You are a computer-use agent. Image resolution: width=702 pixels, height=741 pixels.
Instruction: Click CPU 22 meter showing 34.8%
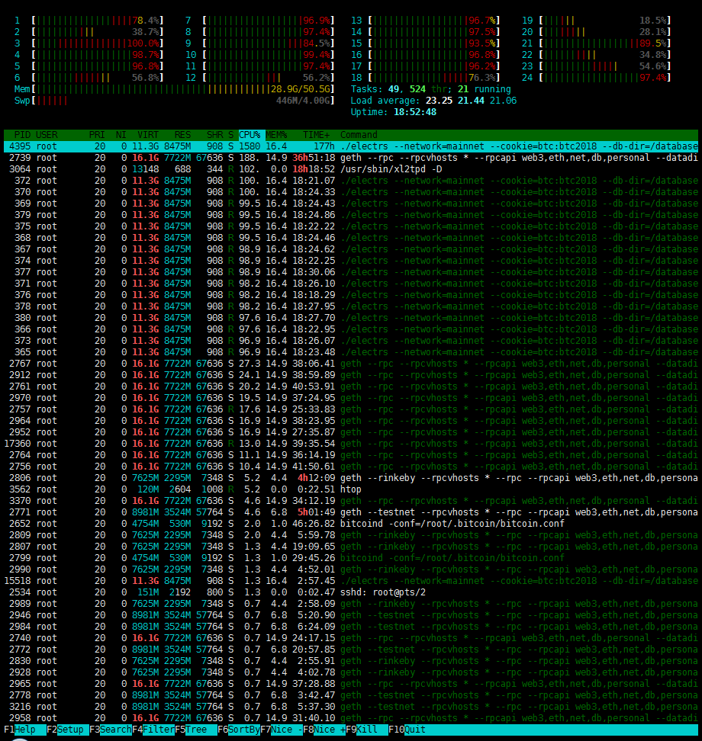pyautogui.click(x=597, y=55)
